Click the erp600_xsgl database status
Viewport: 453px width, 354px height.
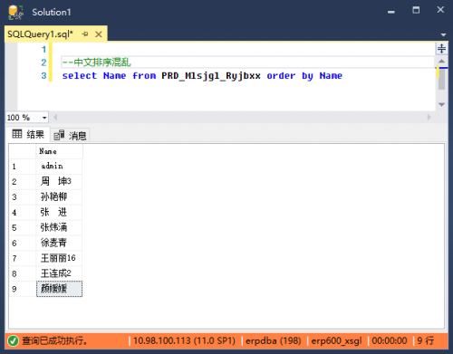point(336,340)
